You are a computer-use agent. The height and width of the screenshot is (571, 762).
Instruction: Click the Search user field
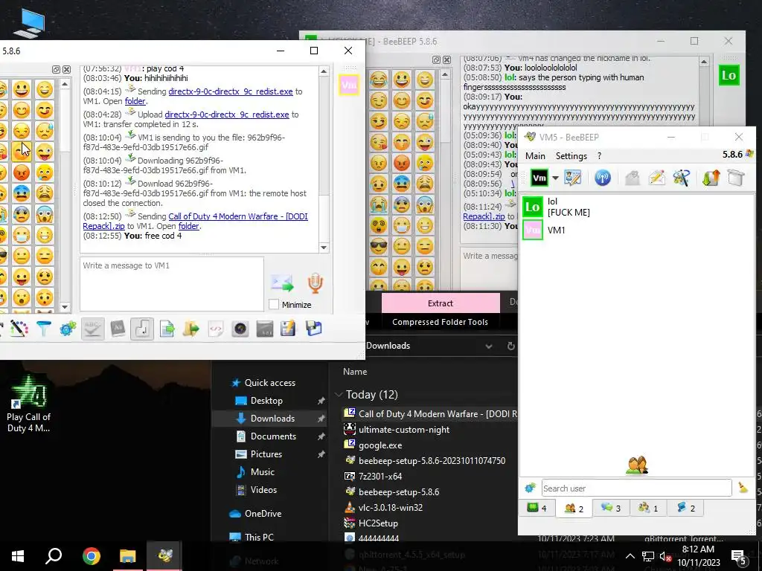point(636,488)
